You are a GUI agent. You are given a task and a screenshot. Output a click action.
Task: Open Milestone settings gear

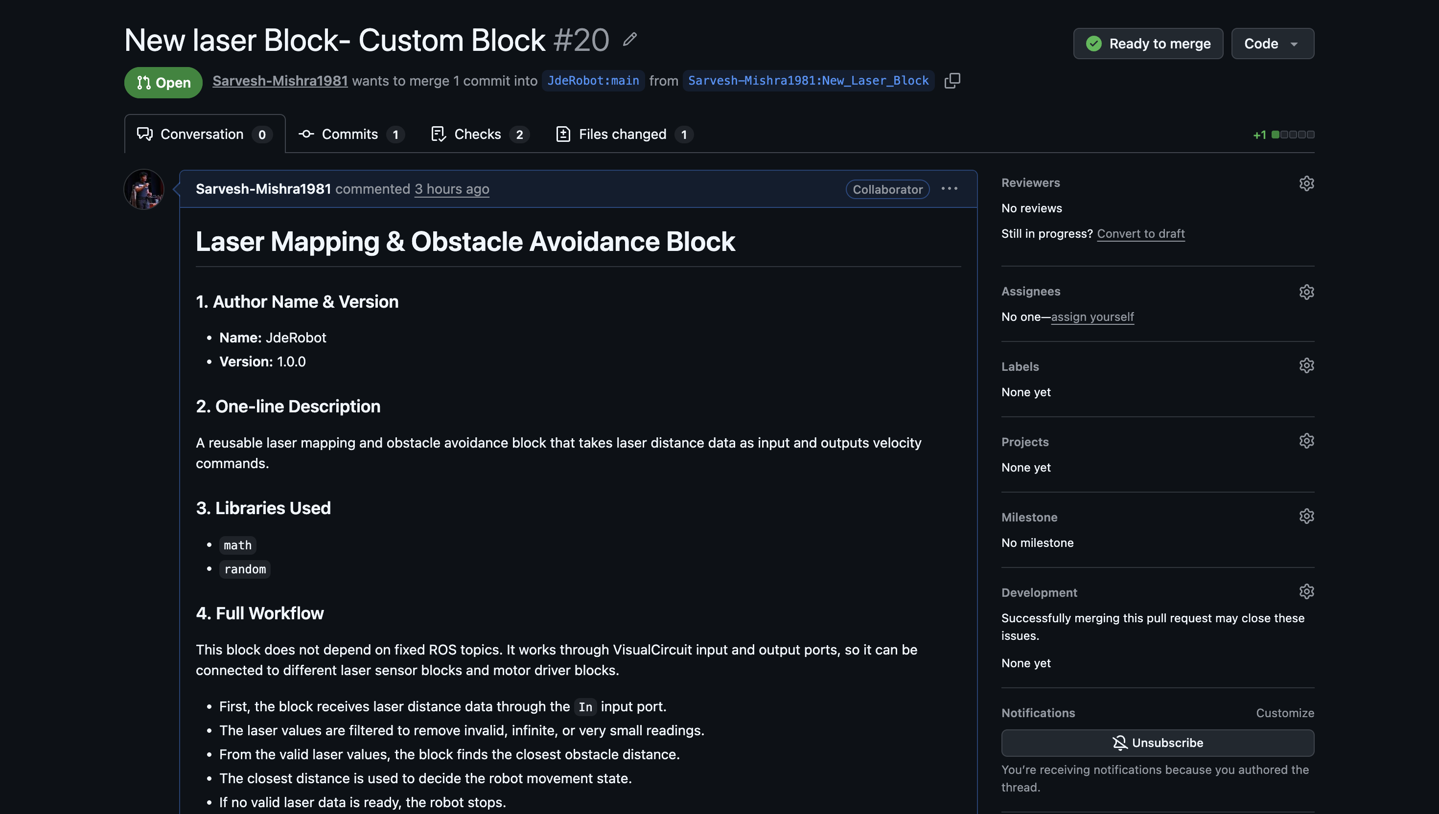point(1306,516)
